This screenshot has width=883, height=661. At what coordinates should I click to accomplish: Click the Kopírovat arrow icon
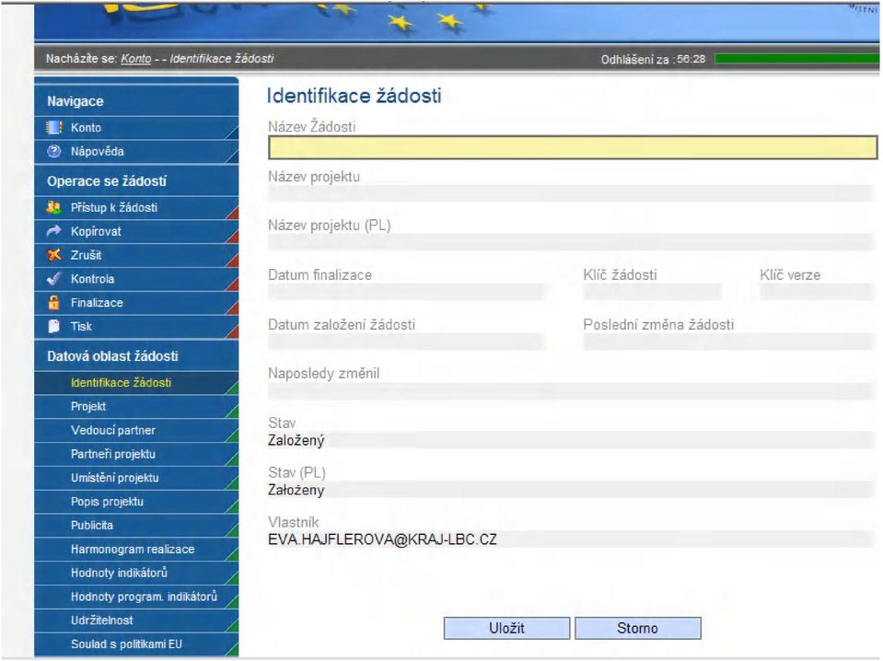pos(54,231)
